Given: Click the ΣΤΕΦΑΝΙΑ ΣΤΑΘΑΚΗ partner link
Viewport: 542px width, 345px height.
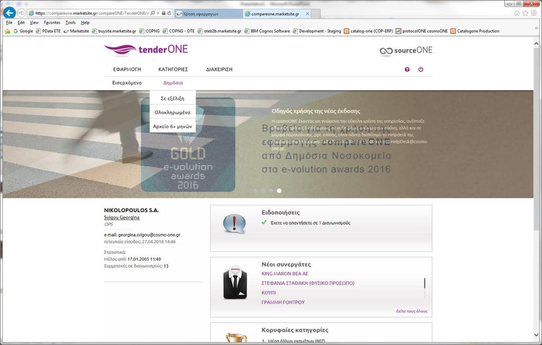Looking at the screenshot, I should point(308,283).
